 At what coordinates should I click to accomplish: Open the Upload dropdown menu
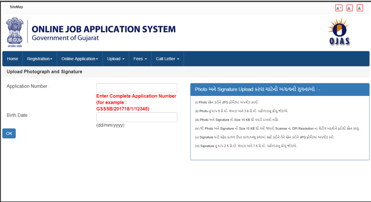116,59
